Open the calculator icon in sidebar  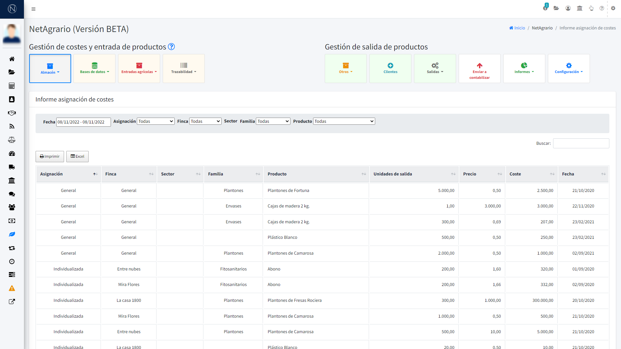[x=12, y=86]
